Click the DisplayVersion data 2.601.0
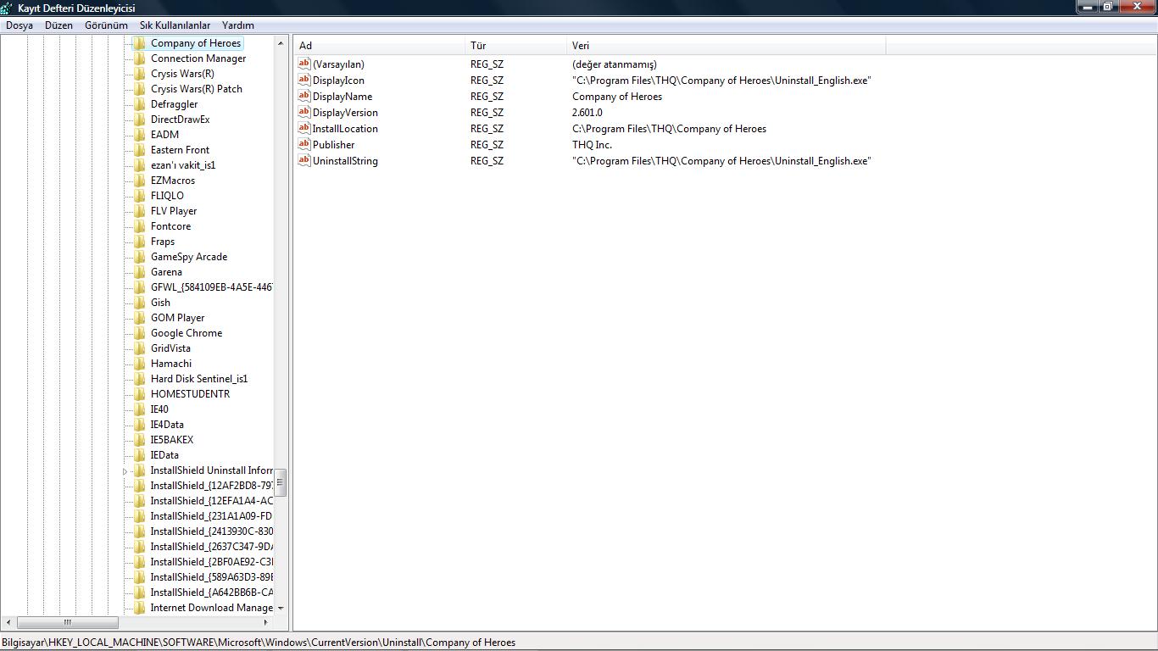This screenshot has height=651, width=1158. tap(587, 113)
